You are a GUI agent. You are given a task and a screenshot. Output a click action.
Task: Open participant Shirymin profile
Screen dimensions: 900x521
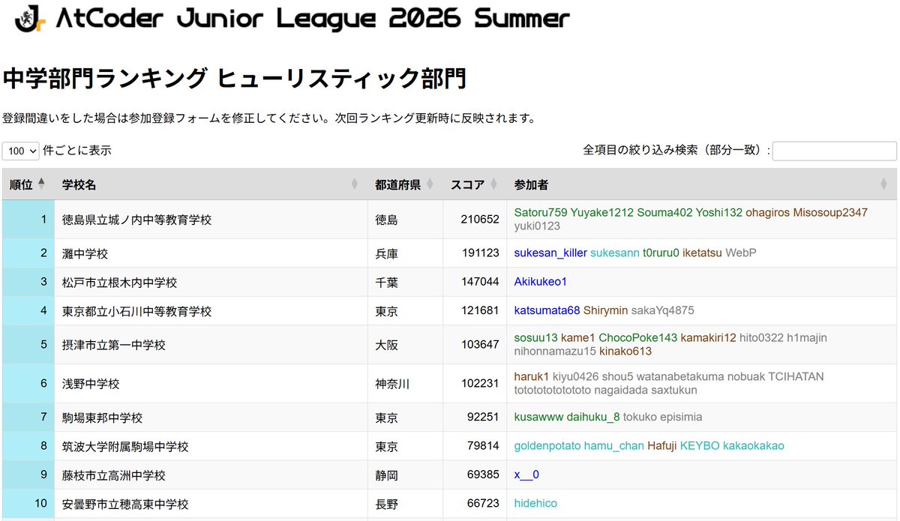[x=606, y=310]
